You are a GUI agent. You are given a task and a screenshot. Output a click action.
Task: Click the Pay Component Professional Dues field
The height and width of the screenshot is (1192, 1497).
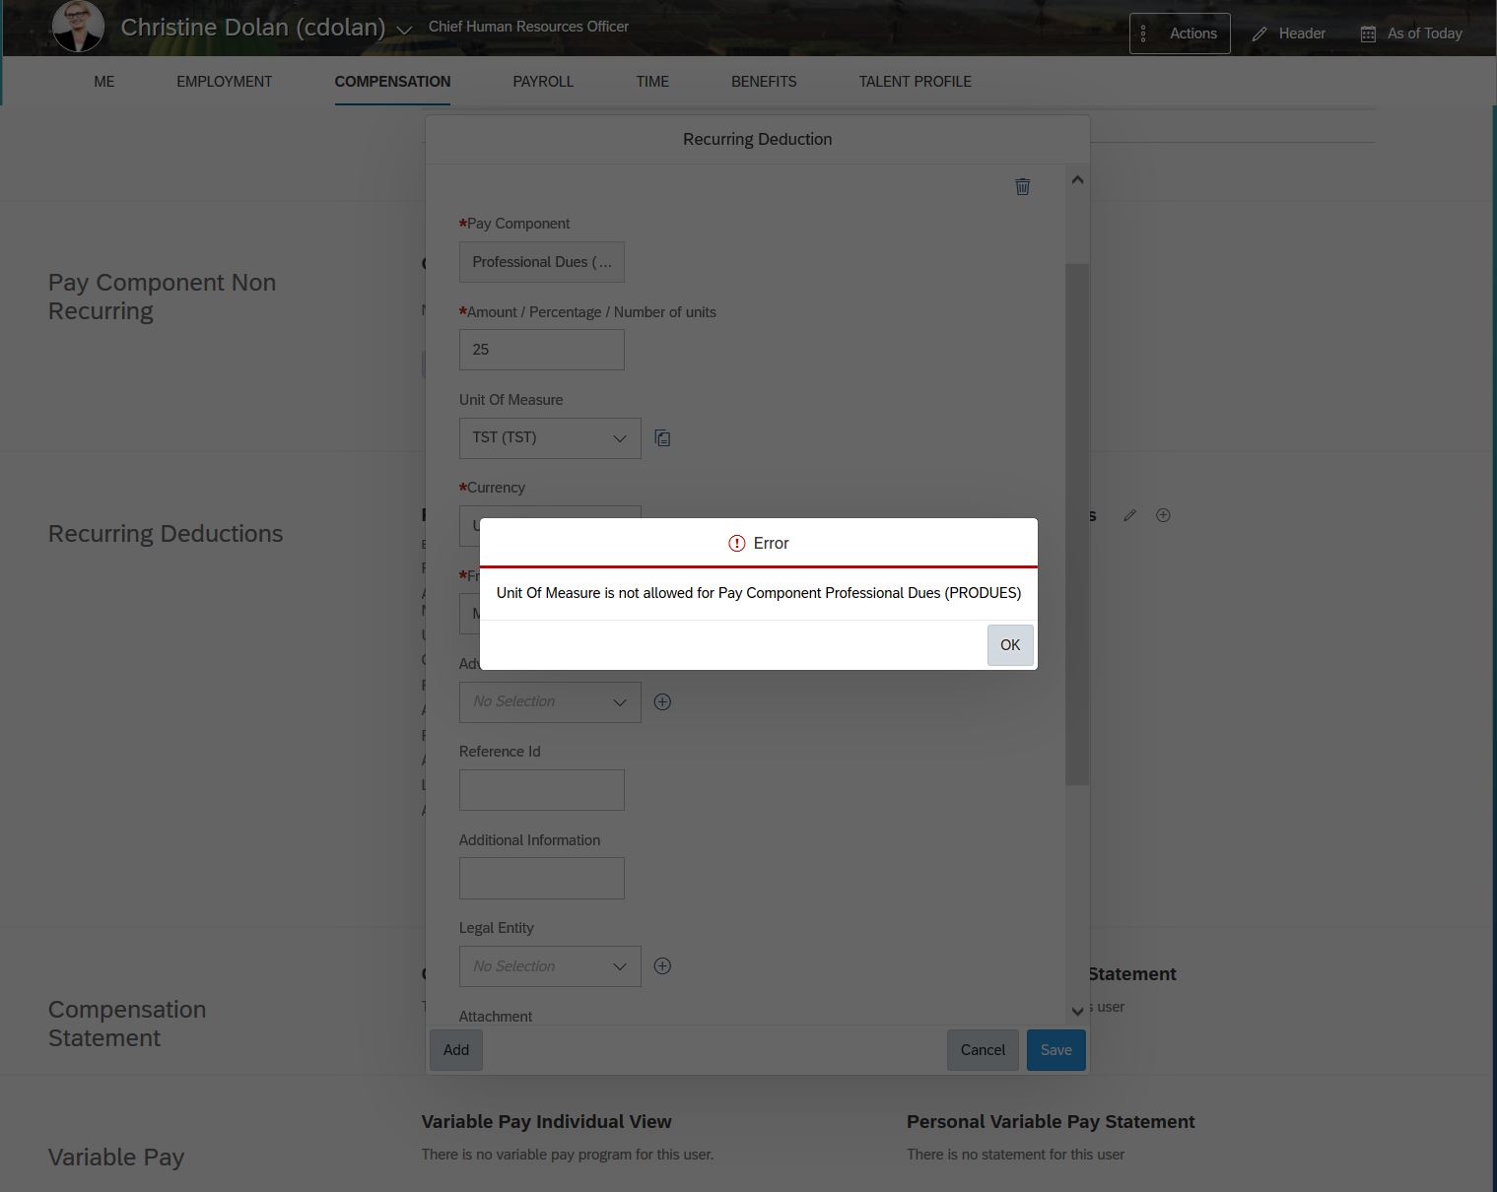pos(542,262)
